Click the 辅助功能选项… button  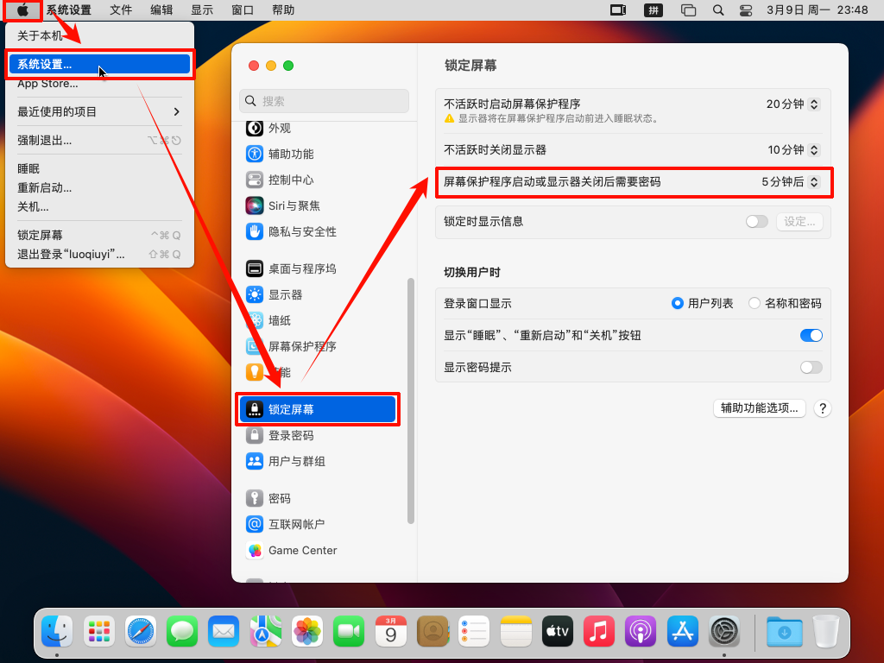(x=759, y=407)
